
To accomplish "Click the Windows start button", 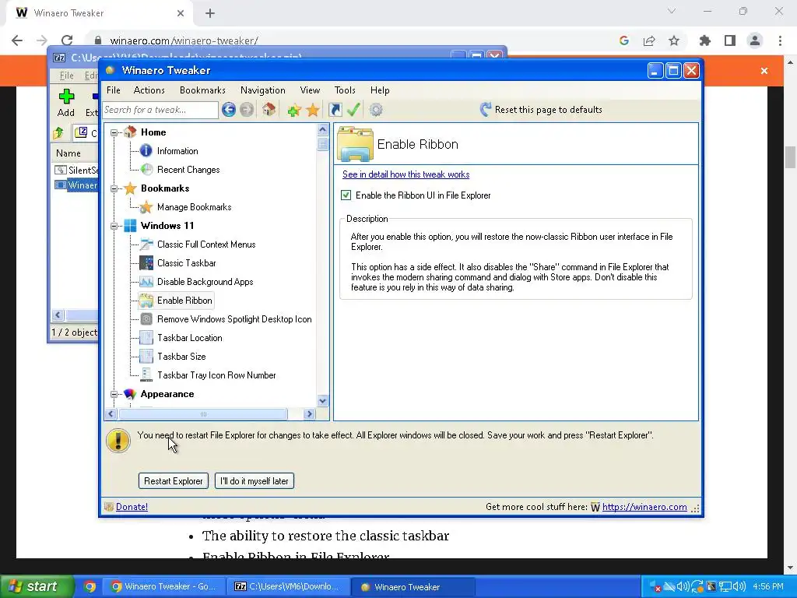I will (37, 587).
